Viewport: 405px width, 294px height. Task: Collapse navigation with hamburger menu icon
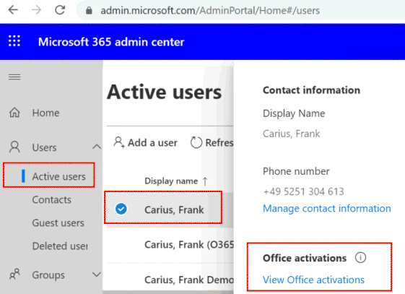pyautogui.click(x=14, y=77)
